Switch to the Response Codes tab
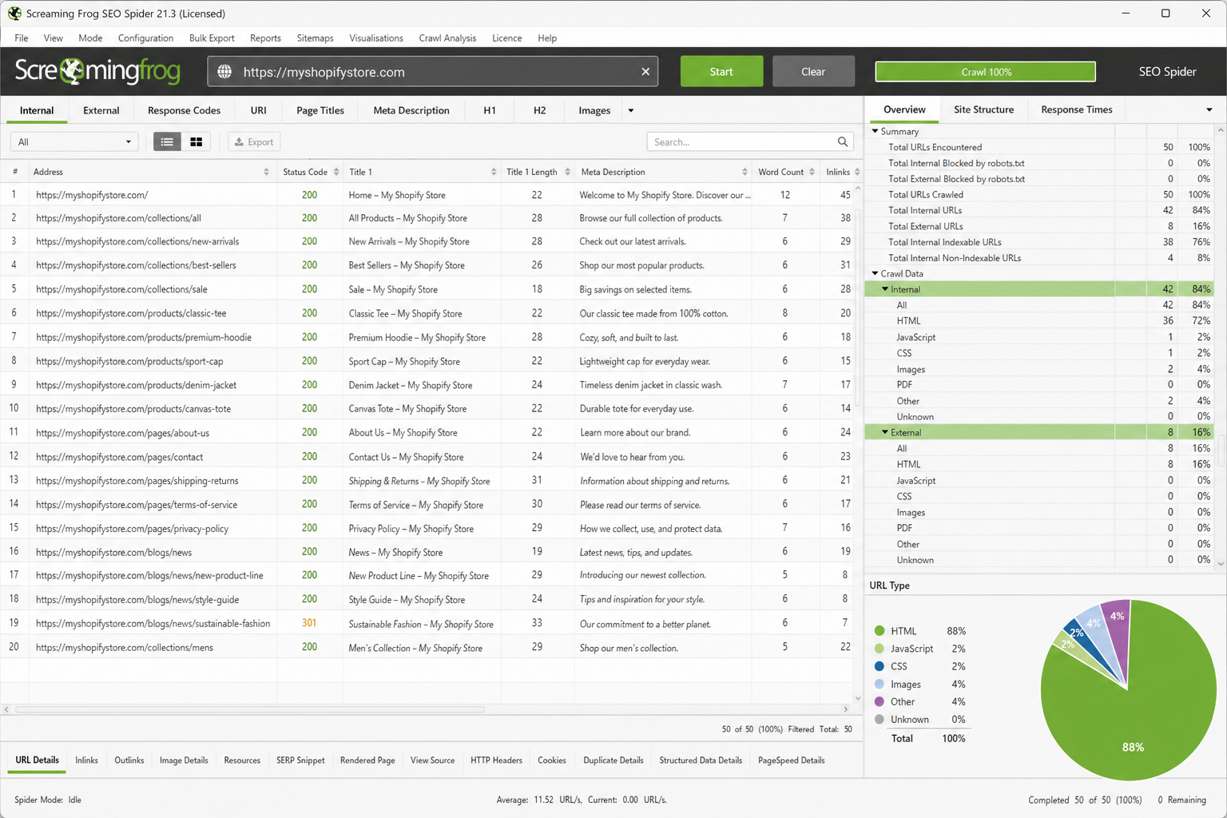The height and width of the screenshot is (818, 1227). click(x=184, y=110)
